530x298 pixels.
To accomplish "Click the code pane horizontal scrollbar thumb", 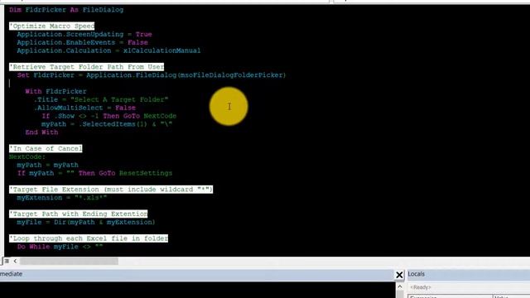I will (69, 261).
